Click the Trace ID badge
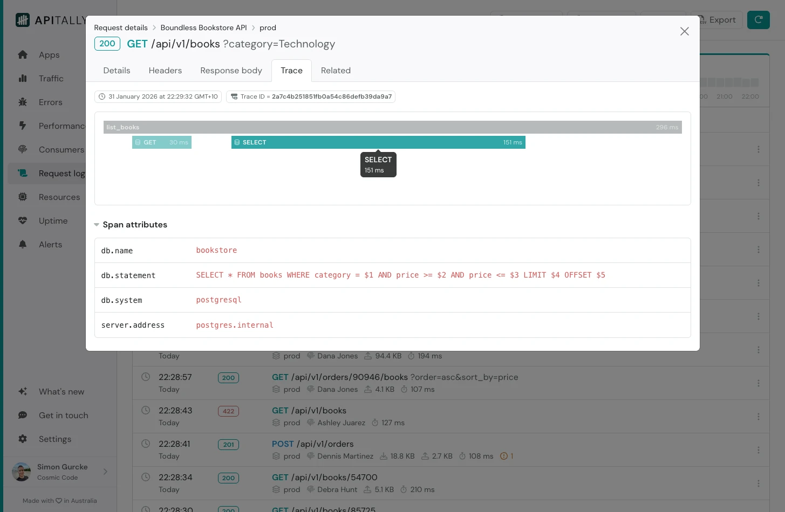This screenshot has width=785, height=512. point(311,96)
